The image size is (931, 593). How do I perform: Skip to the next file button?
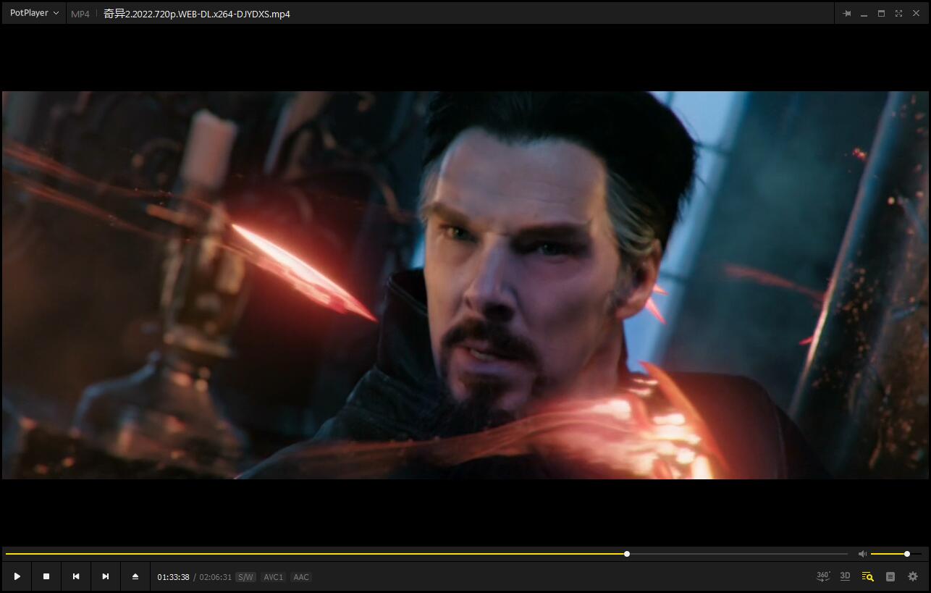click(106, 577)
